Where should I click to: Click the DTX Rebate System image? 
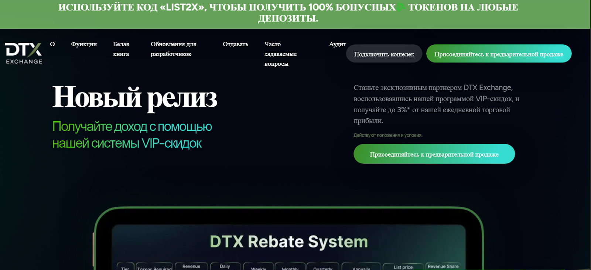coord(288,239)
